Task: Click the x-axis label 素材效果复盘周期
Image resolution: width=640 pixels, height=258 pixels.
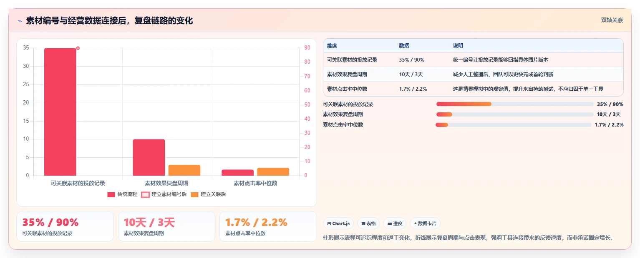Action: click(x=166, y=183)
